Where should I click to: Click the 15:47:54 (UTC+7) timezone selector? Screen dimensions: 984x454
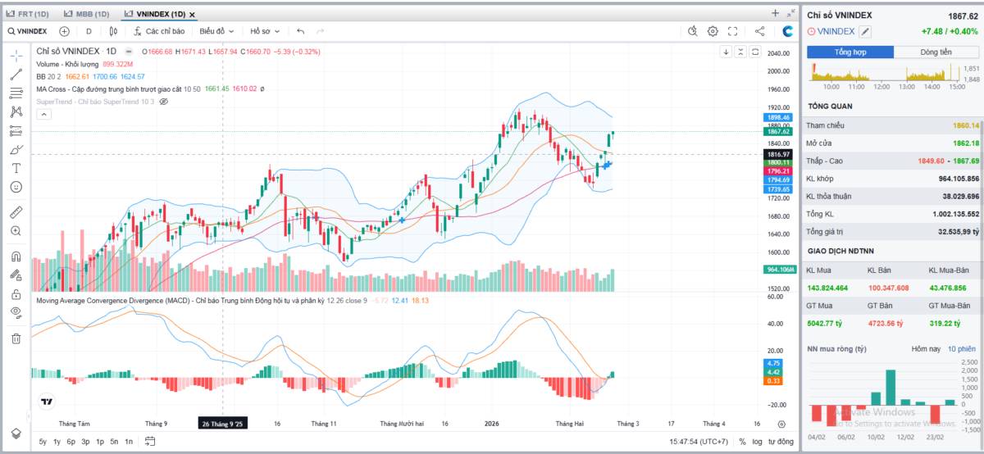point(699,442)
